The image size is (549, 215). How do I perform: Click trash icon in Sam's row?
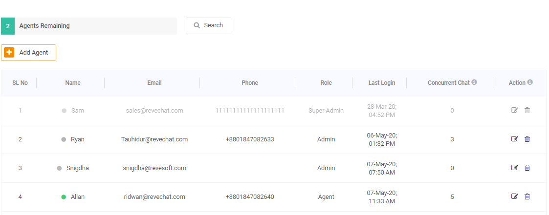coord(527,110)
